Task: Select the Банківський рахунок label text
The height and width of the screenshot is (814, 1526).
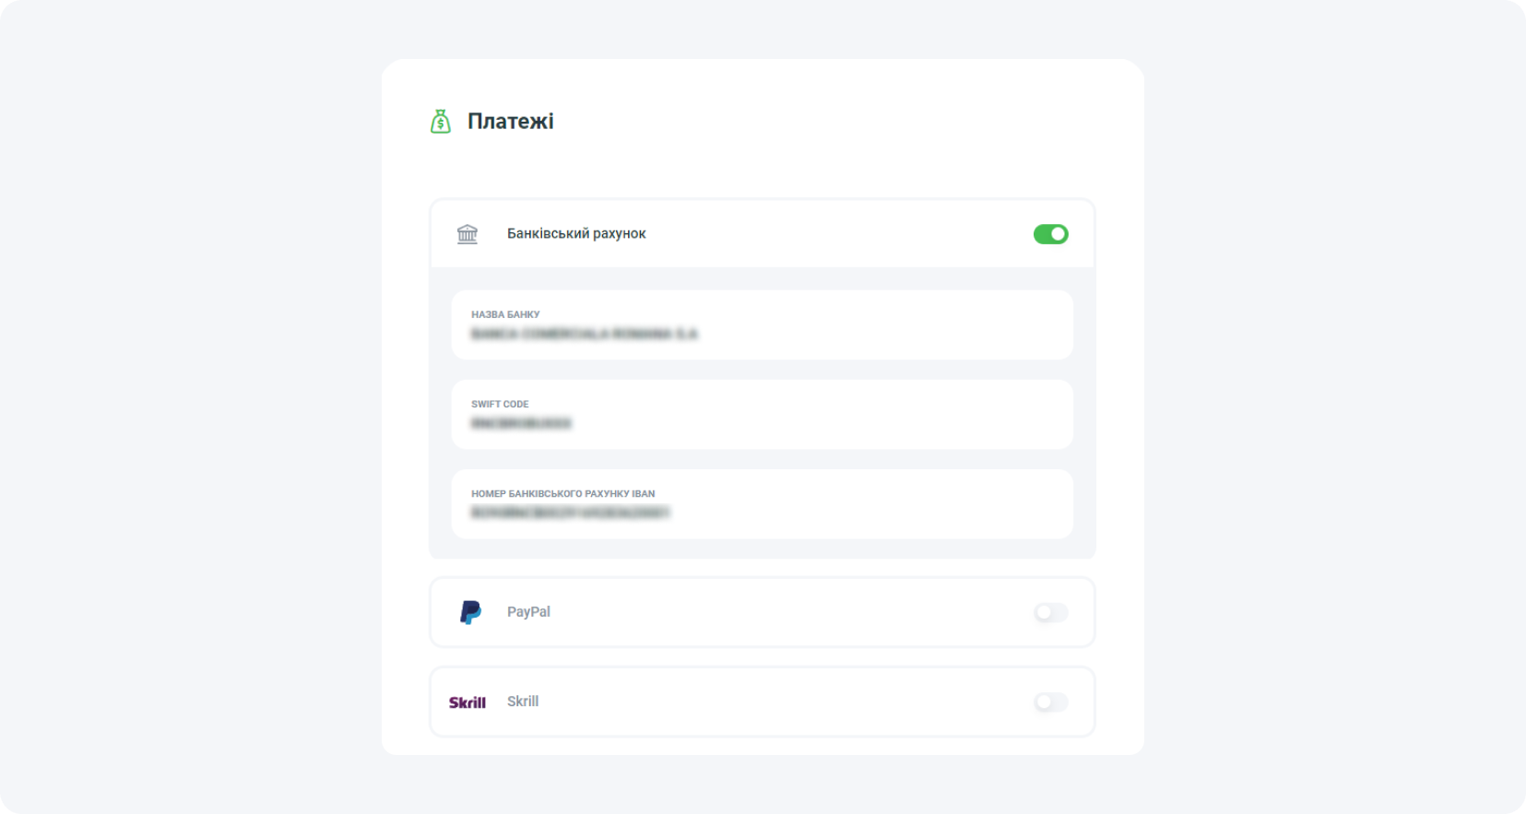Action: click(577, 233)
